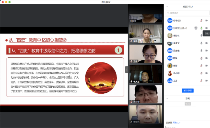
Task: Click the camera icon in 马小串's row
Action: 207,73
